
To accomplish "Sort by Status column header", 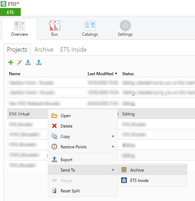I will [x=128, y=74].
